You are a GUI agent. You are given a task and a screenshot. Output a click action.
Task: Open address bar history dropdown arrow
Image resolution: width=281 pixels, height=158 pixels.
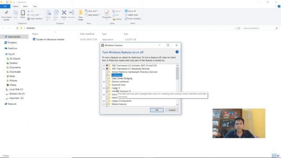click(236, 28)
